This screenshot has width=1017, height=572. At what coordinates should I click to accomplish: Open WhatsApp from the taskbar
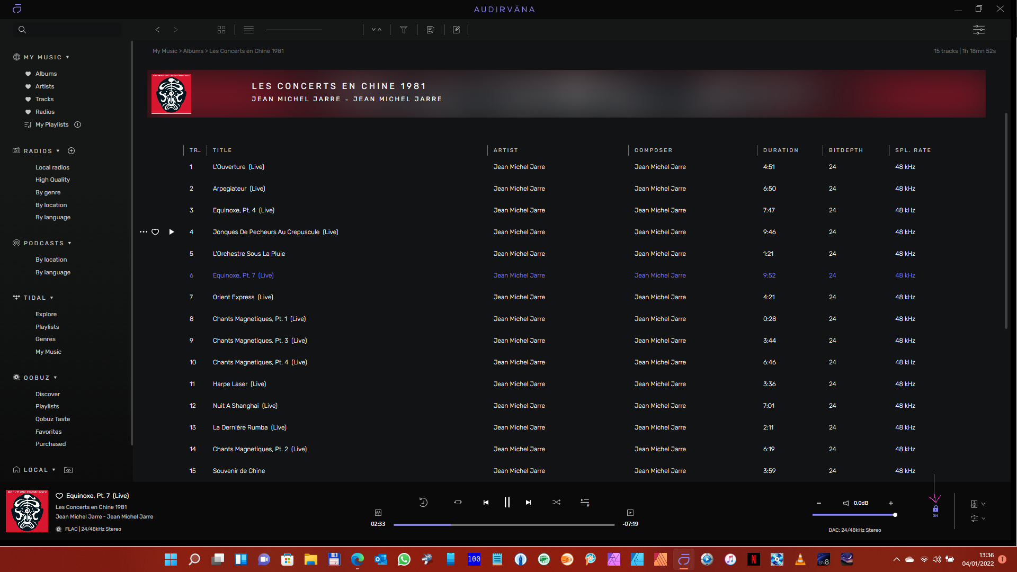[x=404, y=559]
